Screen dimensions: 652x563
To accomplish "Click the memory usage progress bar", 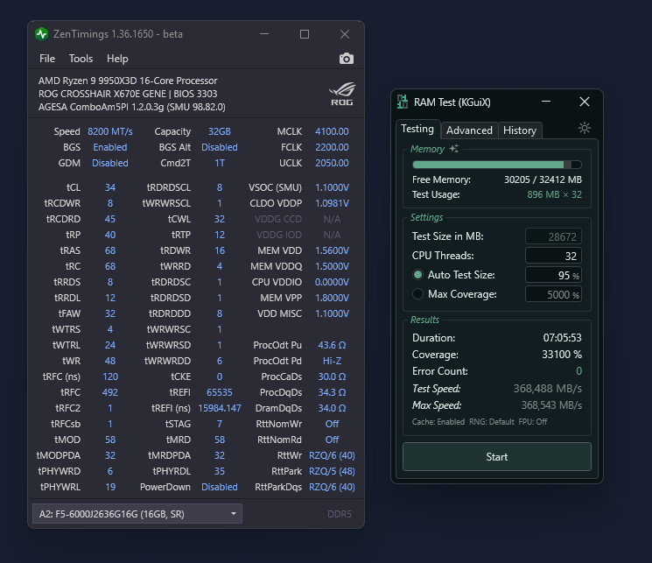I will (x=496, y=164).
